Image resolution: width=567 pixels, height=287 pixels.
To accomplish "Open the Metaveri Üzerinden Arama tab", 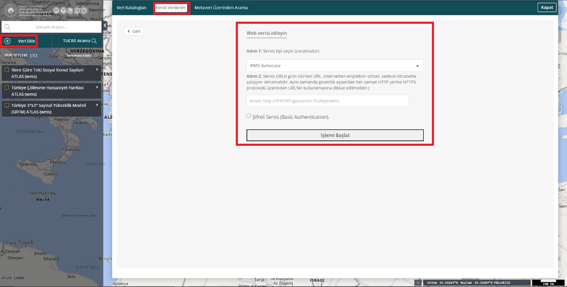I will point(221,8).
